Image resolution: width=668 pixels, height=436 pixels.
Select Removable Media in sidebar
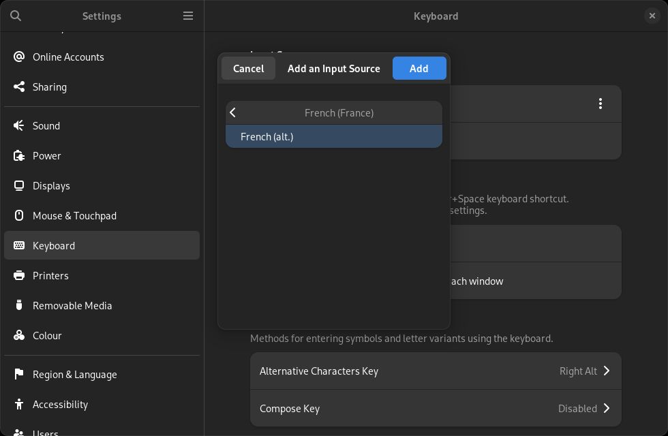pyautogui.click(x=72, y=306)
